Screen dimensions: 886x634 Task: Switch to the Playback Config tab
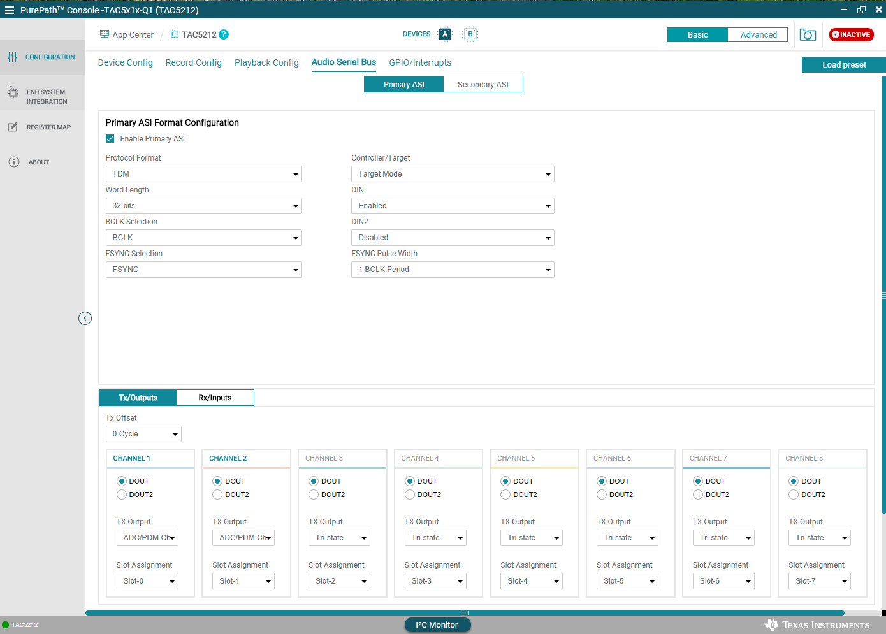click(x=266, y=62)
